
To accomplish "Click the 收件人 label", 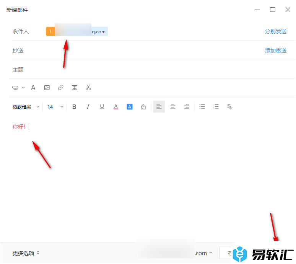I will pyautogui.click(x=21, y=31).
